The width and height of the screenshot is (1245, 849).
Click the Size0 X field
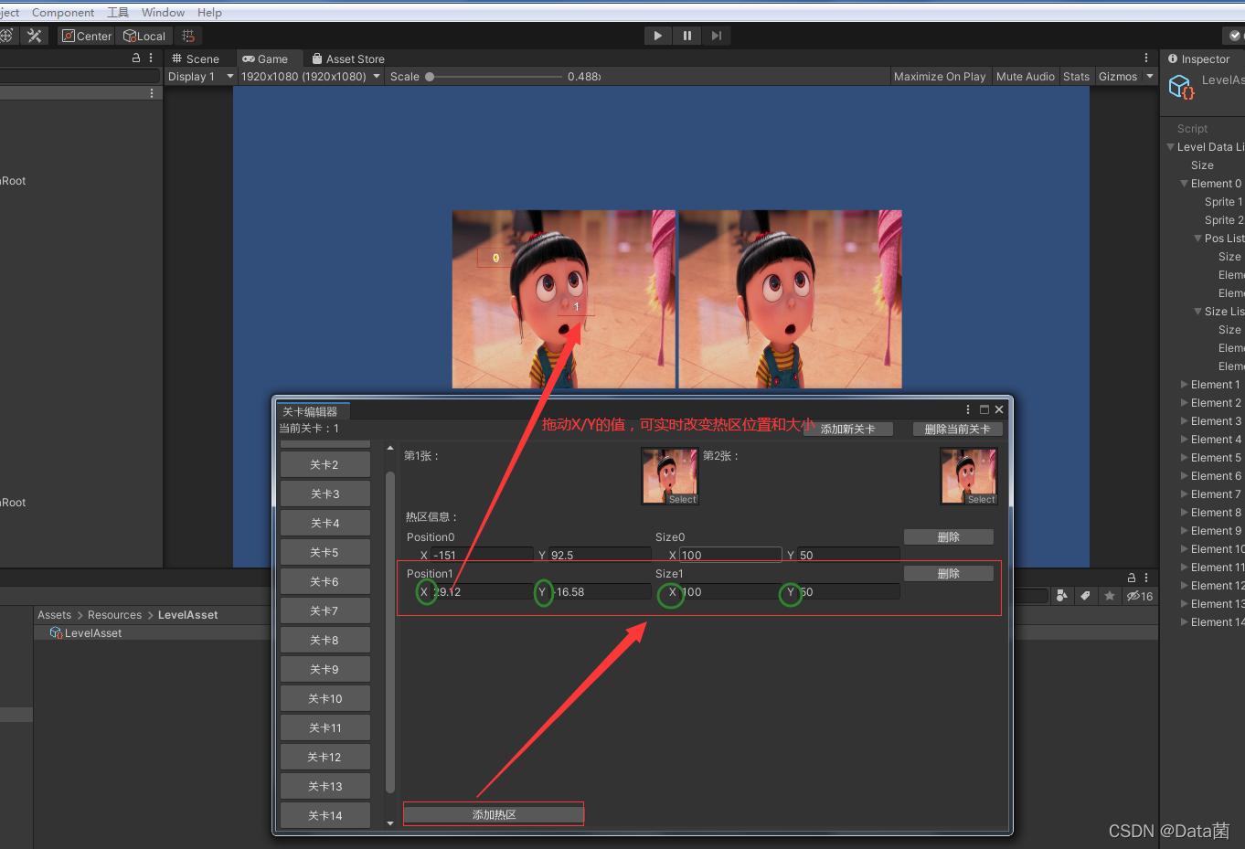730,555
